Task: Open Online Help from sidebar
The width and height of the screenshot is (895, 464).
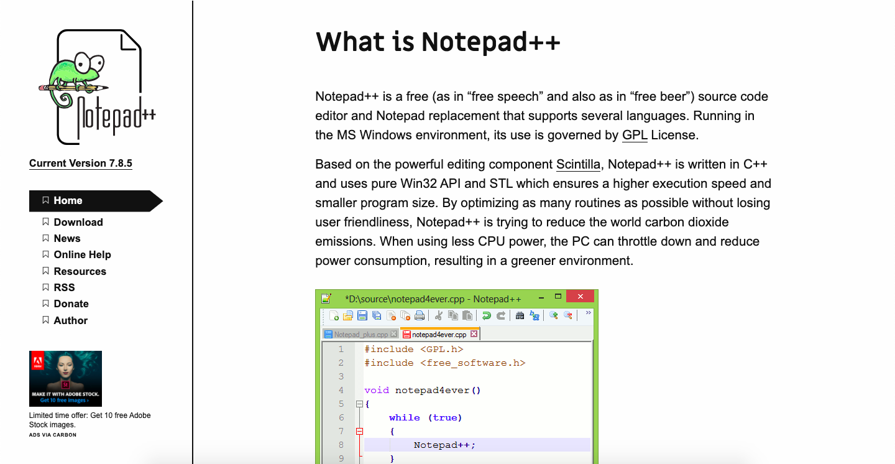Action: [82, 254]
